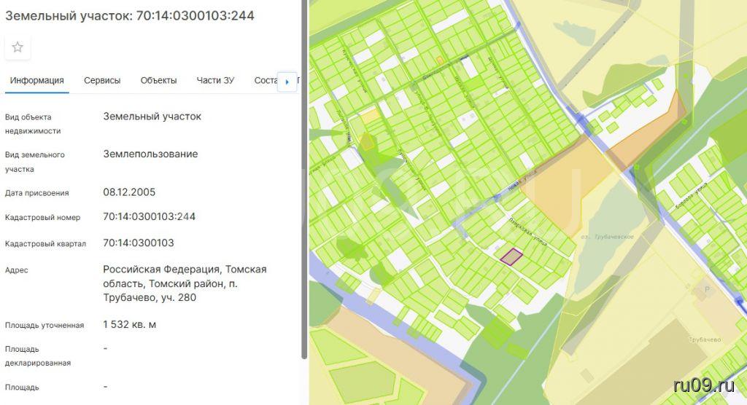747x405 pixels.
Task: Click the 1 532 кв. м area value
Action: (x=130, y=324)
